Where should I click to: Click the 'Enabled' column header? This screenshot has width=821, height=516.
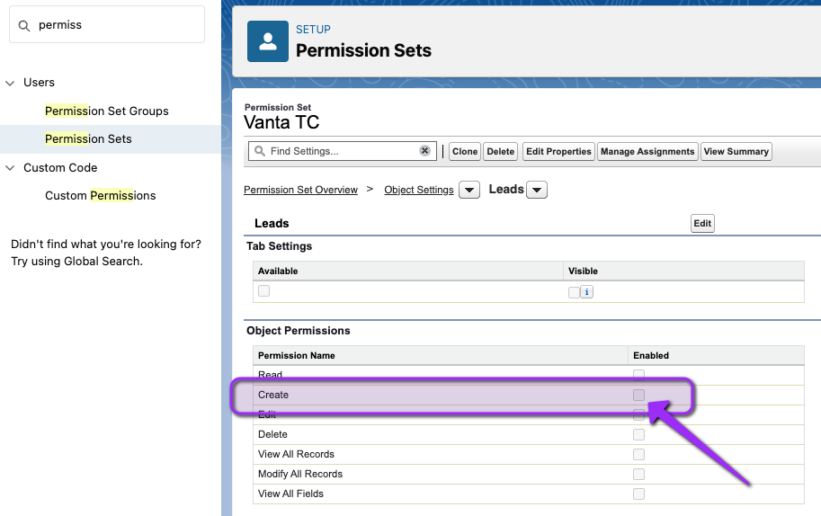651,355
